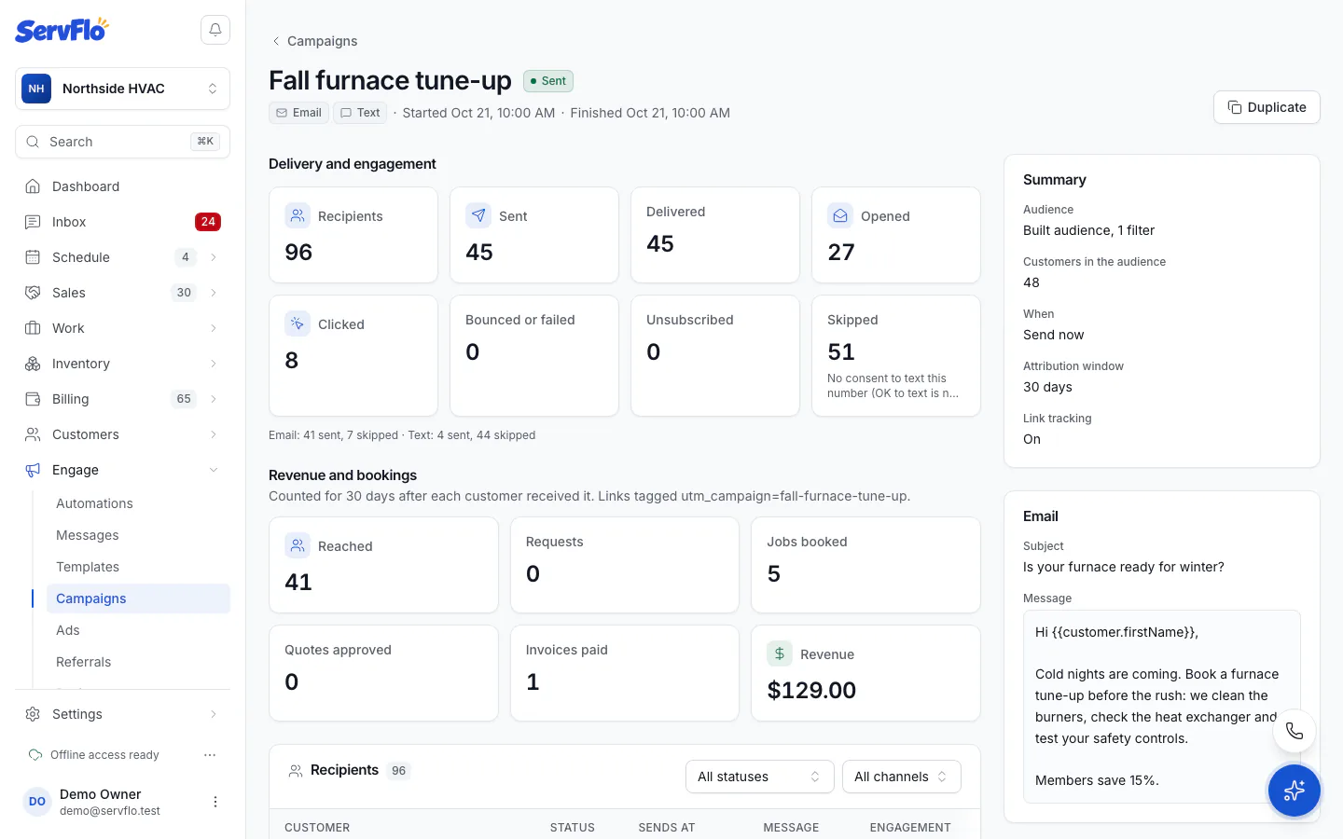The width and height of the screenshot is (1343, 839).
Task: Click the Schedule calendar icon
Action: click(33, 257)
